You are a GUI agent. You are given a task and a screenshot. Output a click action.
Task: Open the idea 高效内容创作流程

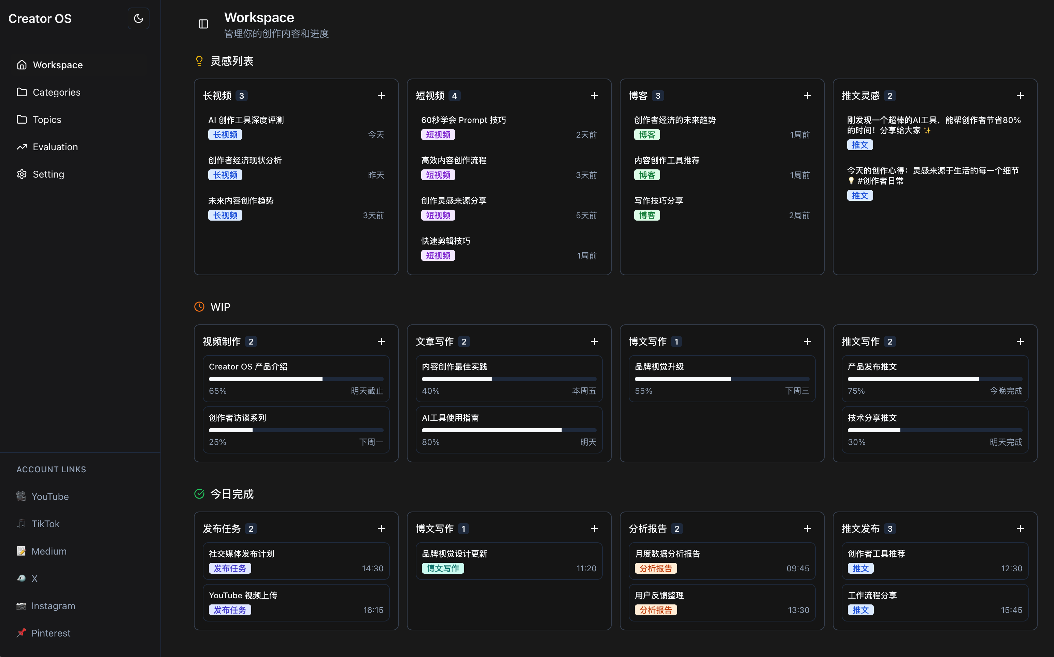(x=509, y=167)
